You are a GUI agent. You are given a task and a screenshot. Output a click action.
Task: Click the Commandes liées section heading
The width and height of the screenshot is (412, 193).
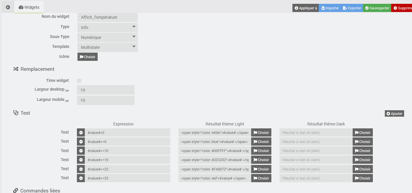37,191
